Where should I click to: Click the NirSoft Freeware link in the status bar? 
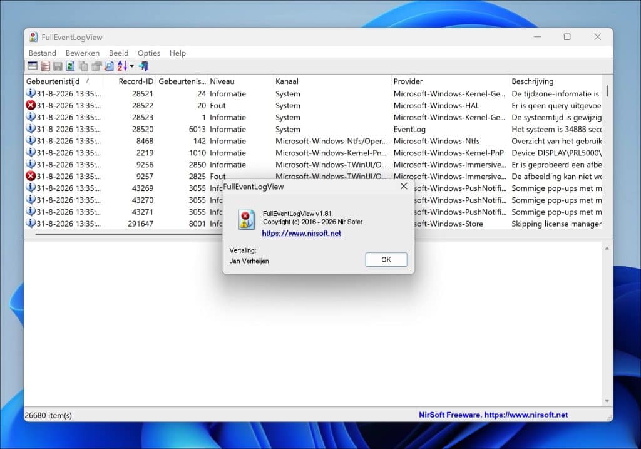click(x=493, y=415)
